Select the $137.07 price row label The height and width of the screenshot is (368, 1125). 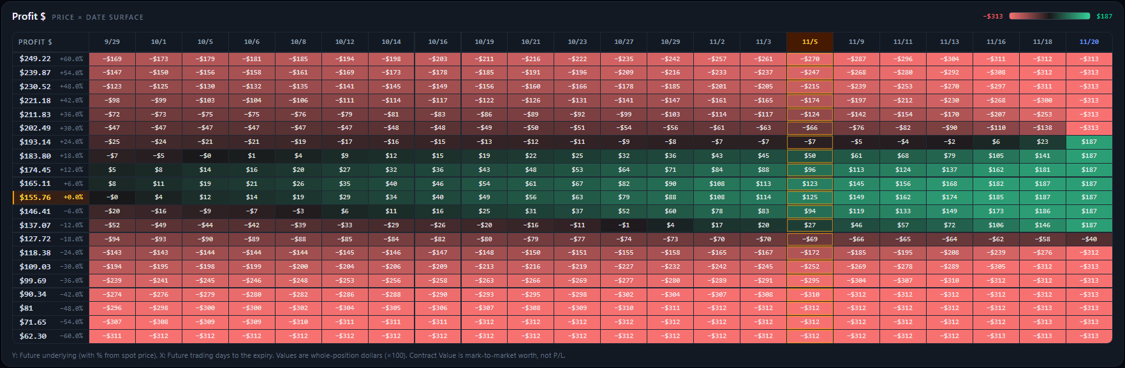[51, 225]
